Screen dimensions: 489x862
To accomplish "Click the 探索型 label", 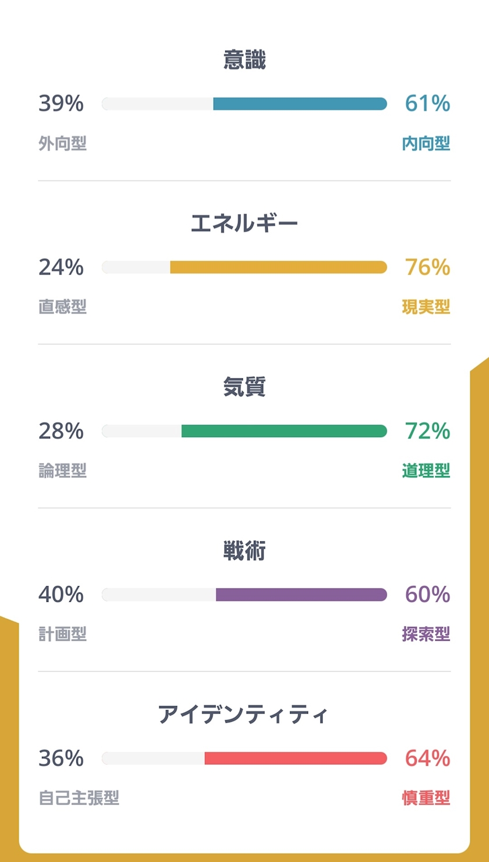I will [x=426, y=634].
